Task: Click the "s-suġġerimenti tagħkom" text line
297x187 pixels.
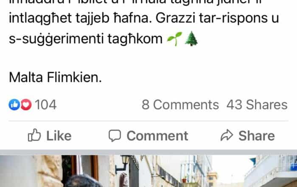Action: [x=86, y=39]
